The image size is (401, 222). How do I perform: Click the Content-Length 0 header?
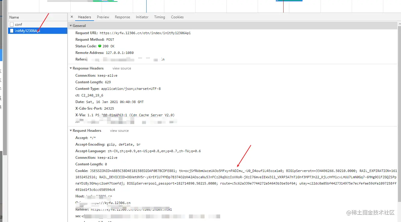click(91, 164)
